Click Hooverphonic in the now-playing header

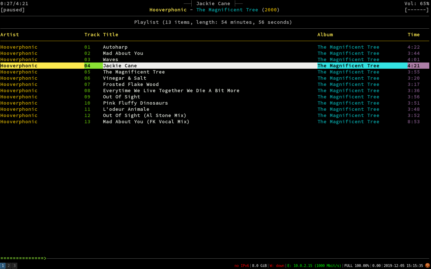[168, 10]
